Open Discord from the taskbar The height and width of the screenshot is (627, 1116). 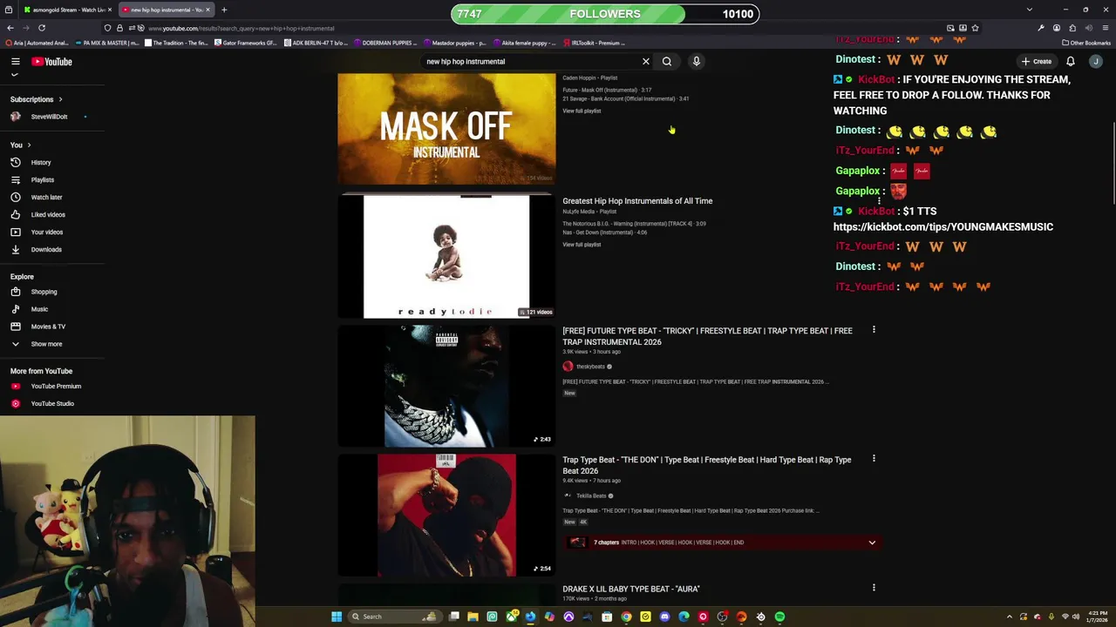664,617
